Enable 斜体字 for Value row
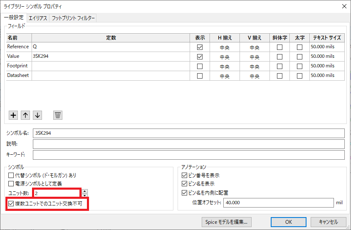 pos(279,57)
